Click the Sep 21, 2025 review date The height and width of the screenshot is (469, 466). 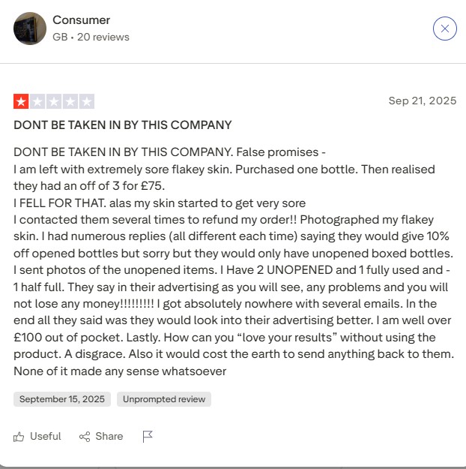tap(422, 101)
